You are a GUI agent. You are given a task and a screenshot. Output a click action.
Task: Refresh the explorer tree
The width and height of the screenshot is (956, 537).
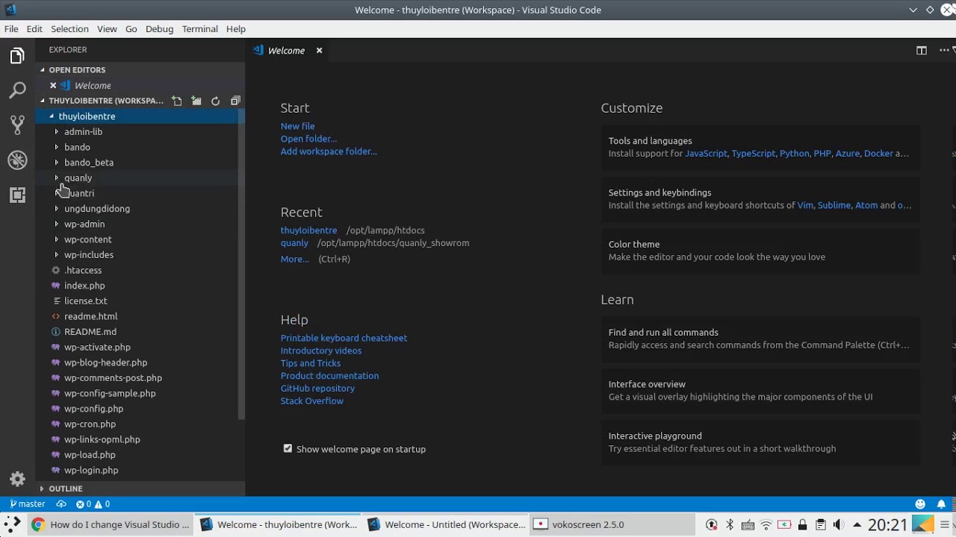215,101
